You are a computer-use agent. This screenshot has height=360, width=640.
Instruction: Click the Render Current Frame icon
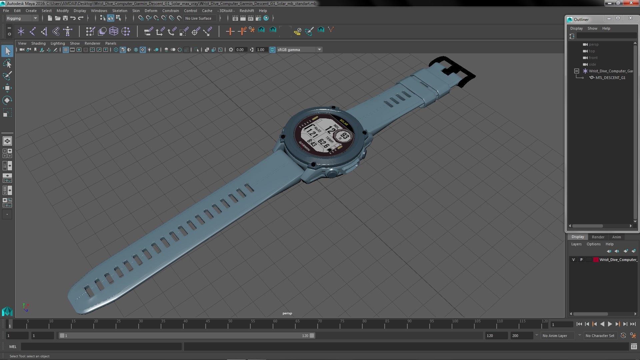click(x=243, y=18)
